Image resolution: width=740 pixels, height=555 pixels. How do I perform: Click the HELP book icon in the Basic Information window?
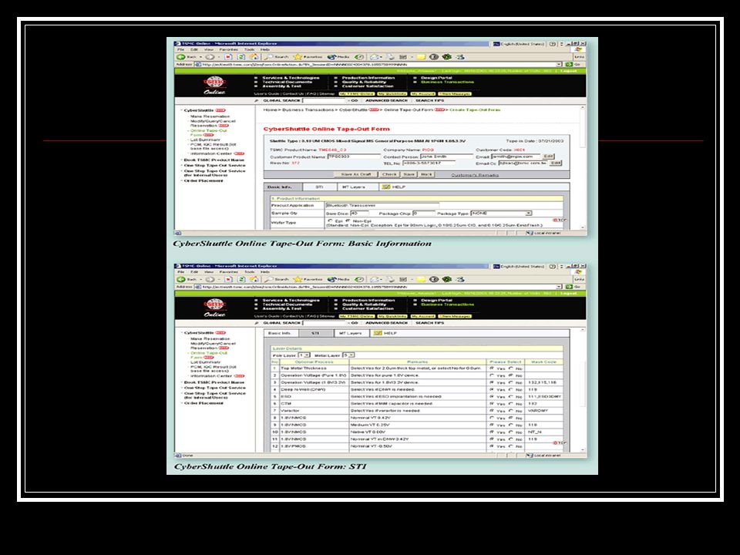pyautogui.click(x=386, y=187)
